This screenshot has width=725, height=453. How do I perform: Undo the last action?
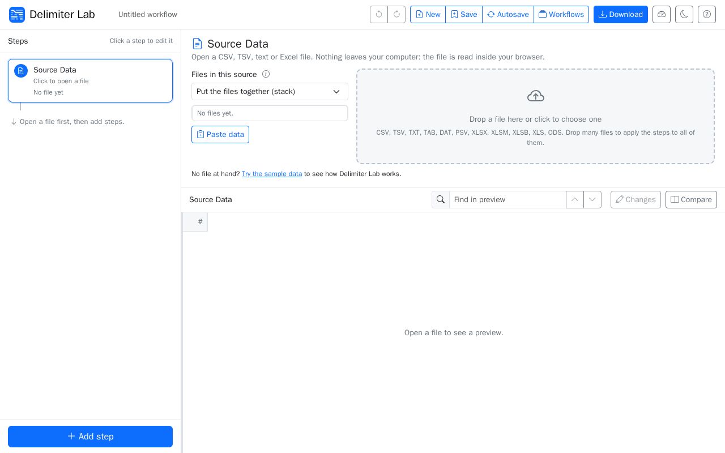pyautogui.click(x=379, y=15)
